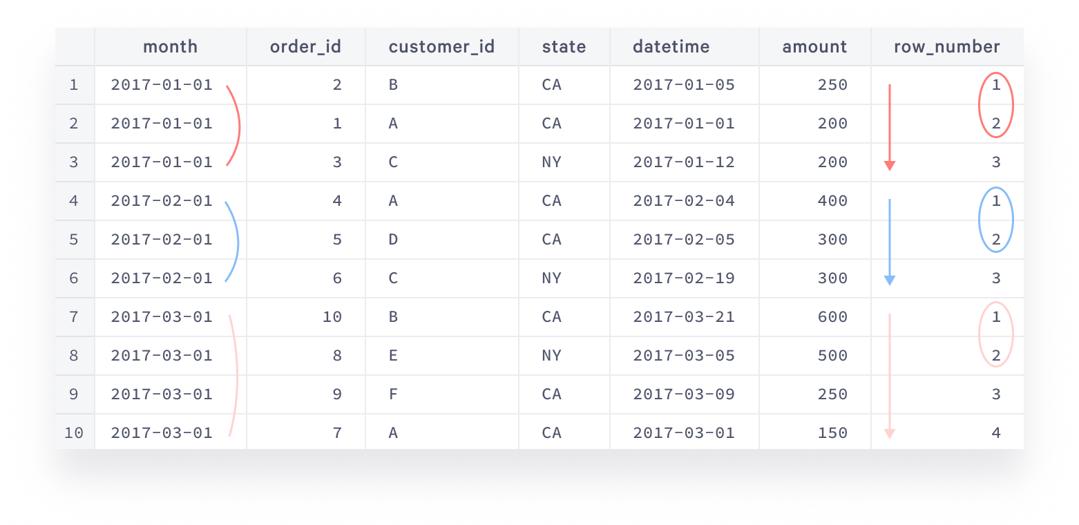Image resolution: width=1079 pixels, height=525 pixels.
Task: Click the pink downward arrow annotation
Action: coord(890,376)
